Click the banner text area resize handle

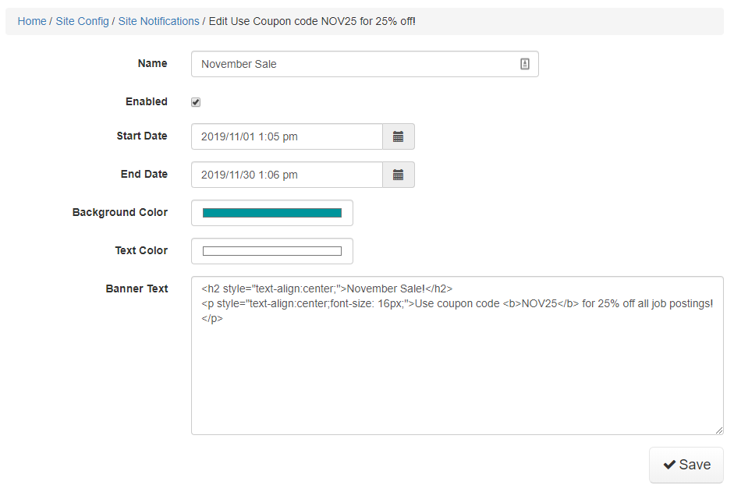(x=719, y=430)
